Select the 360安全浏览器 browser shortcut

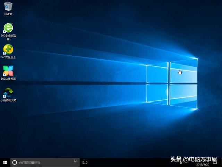point(8,32)
